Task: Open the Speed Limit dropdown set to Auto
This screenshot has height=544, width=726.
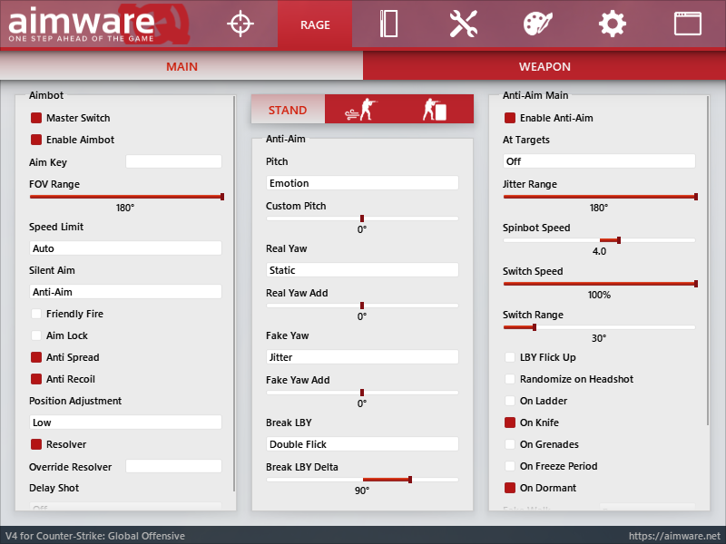Action: point(125,248)
